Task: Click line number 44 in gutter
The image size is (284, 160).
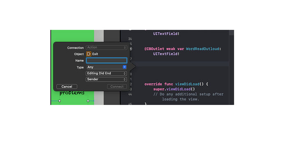Action: point(130,94)
